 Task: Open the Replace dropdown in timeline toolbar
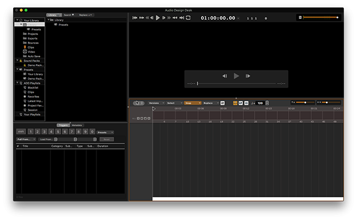[211, 103]
